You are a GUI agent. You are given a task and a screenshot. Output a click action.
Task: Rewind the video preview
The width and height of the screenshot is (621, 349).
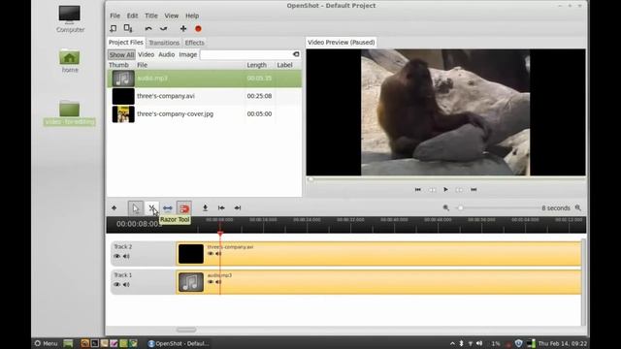[x=432, y=190]
